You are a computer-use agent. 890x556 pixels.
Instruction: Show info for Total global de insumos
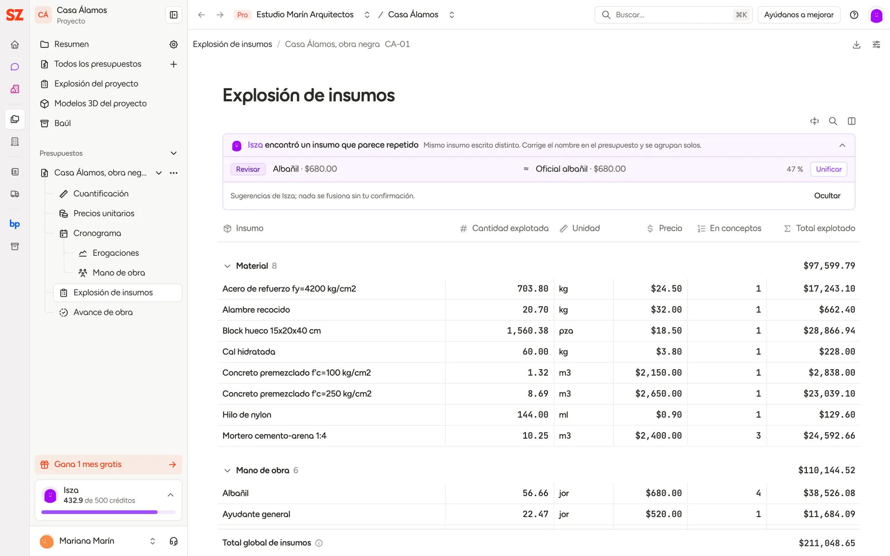319,543
